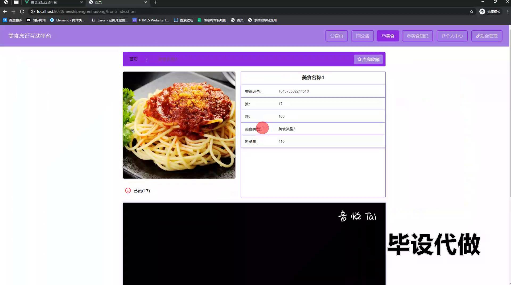The width and height of the screenshot is (511, 285).
Task: Open the 公告 announcements page
Action: [x=362, y=36]
